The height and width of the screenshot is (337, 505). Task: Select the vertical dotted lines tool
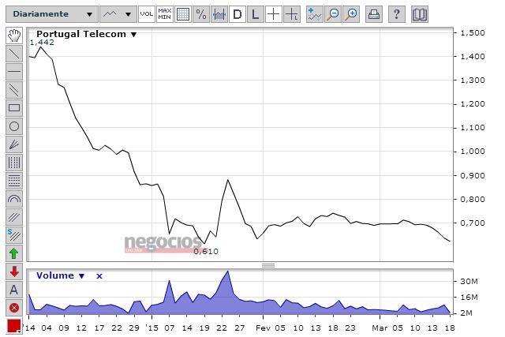[x=14, y=163]
